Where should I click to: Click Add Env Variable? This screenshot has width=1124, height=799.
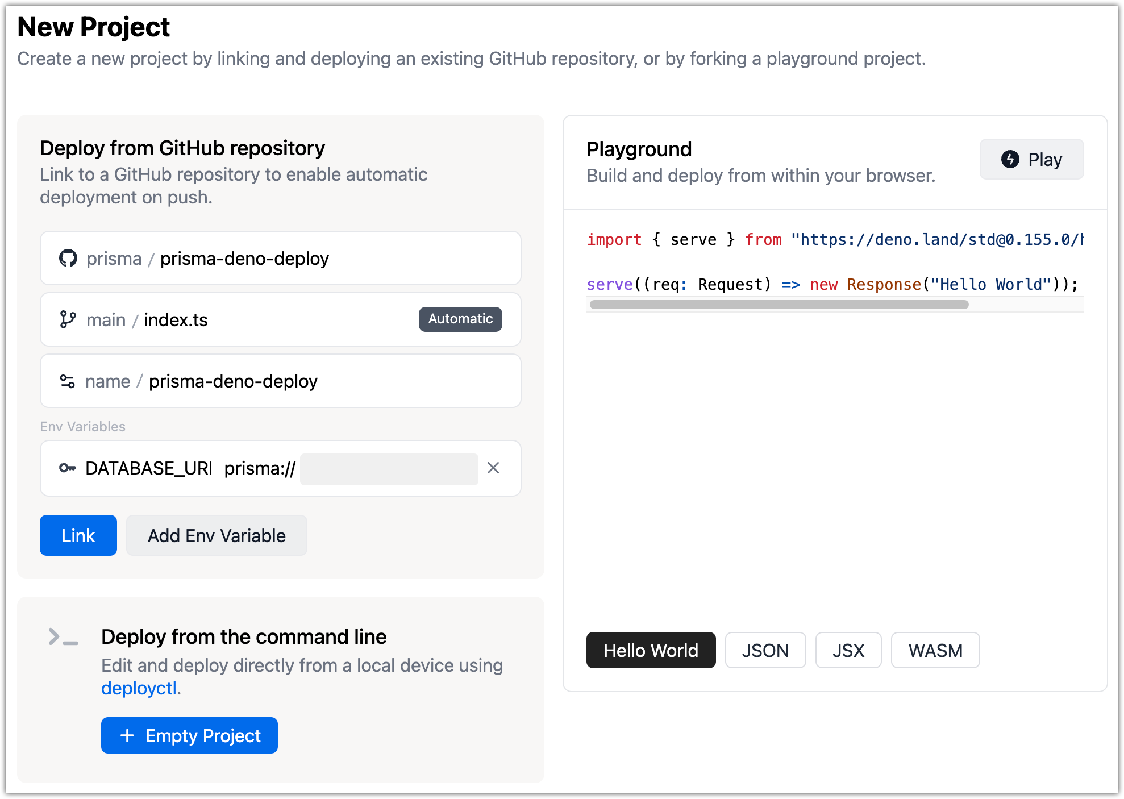(x=217, y=535)
